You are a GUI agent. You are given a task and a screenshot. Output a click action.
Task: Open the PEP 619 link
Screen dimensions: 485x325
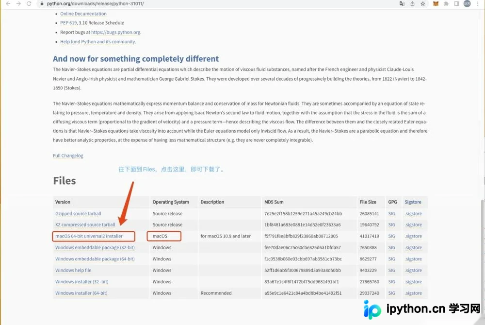click(68, 23)
